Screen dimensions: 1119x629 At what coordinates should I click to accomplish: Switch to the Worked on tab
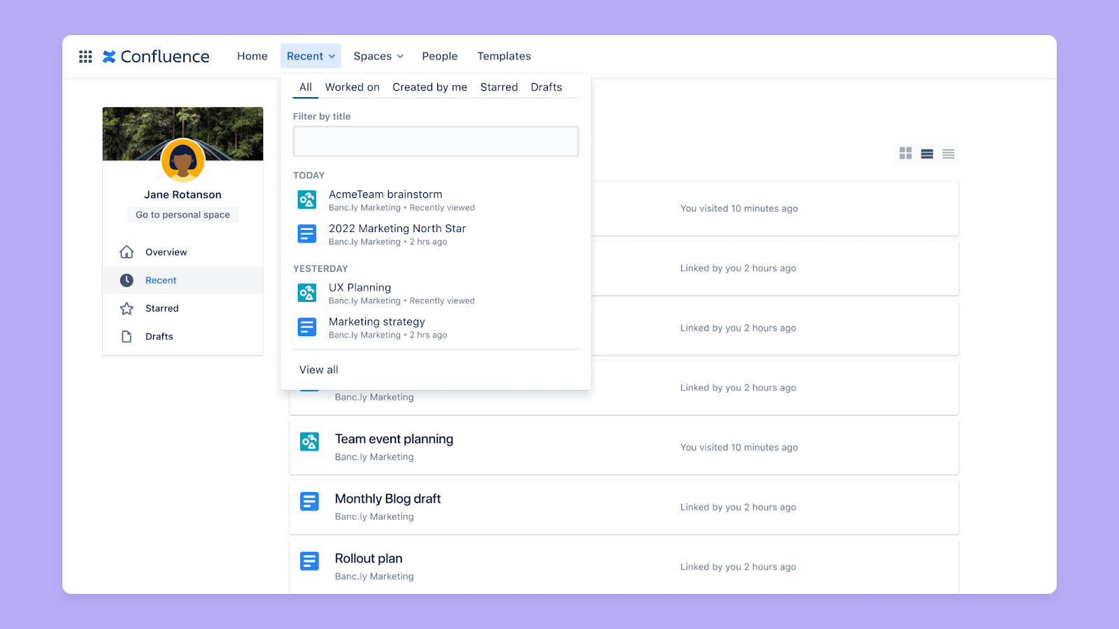pyautogui.click(x=352, y=87)
